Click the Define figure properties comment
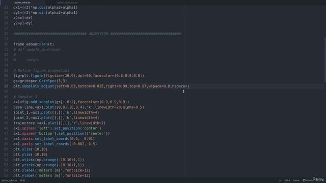 coord(41,71)
